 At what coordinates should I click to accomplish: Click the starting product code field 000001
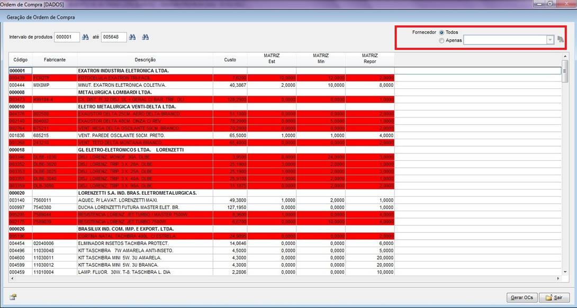click(67, 37)
